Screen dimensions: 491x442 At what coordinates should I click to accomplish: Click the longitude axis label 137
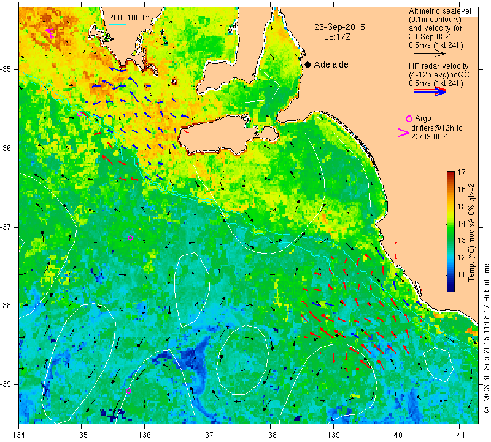click(x=207, y=435)
